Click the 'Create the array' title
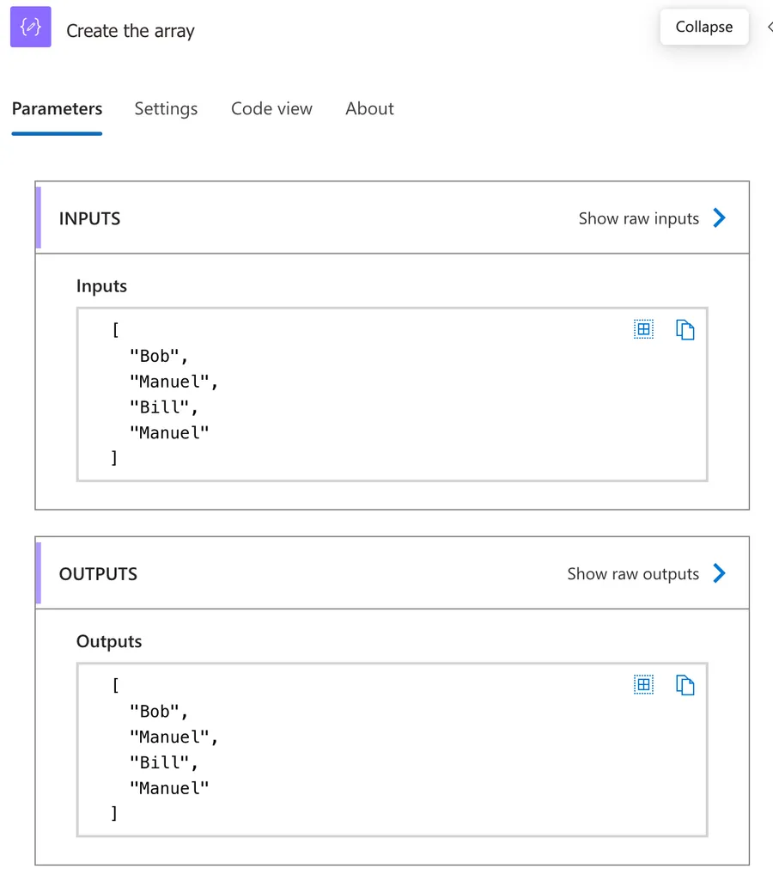Image resolution: width=773 pixels, height=881 pixels. click(x=131, y=31)
